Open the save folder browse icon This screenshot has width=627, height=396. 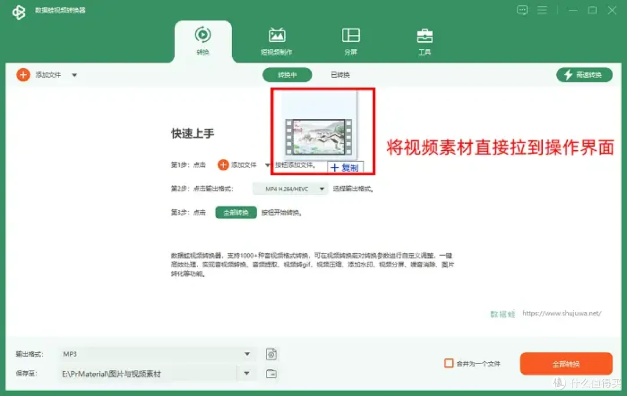(x=271, y=373)
